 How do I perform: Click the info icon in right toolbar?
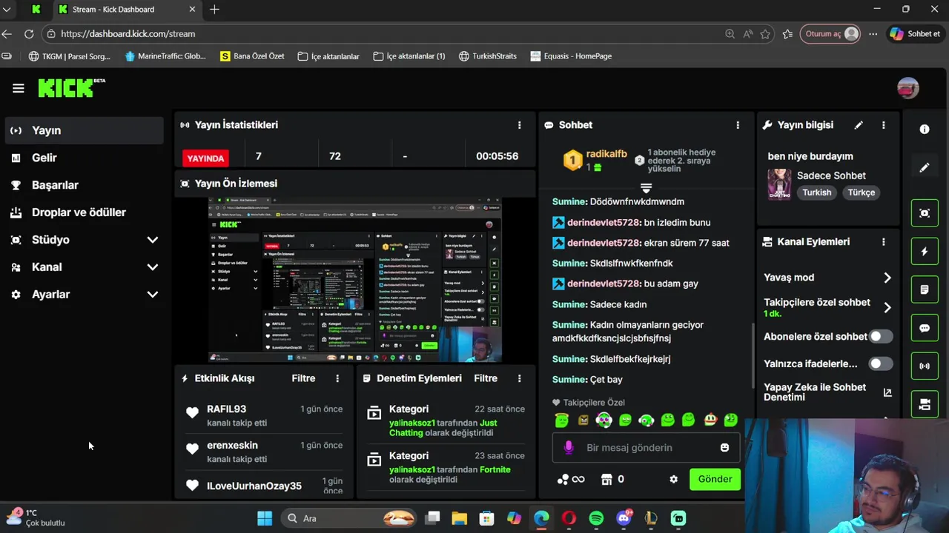[x=925, y=129]
